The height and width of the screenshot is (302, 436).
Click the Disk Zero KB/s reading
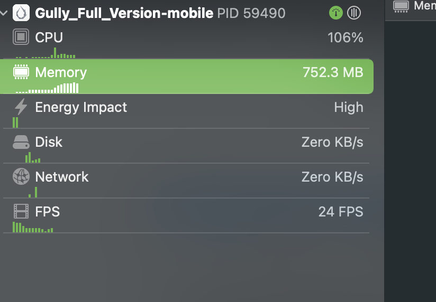tap(332, 142)
